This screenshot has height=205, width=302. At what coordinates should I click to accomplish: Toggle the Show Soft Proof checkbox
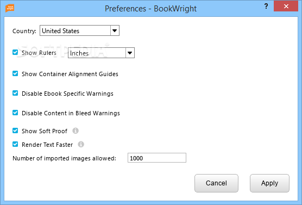click(15, 131)
